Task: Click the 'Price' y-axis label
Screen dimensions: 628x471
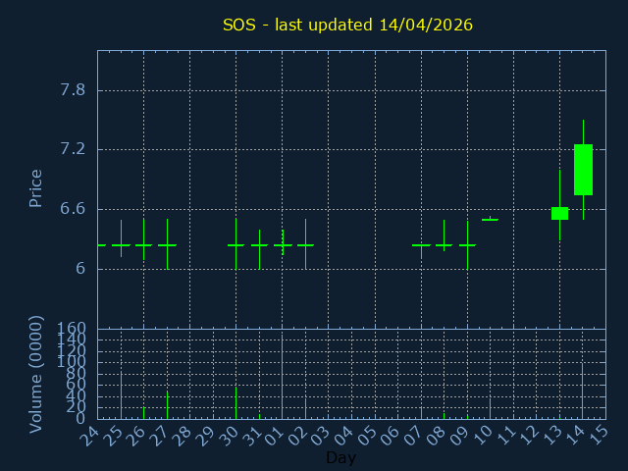Action: click(x=36, y=187)
